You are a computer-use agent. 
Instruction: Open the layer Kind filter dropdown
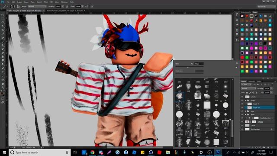coord(247,84)
